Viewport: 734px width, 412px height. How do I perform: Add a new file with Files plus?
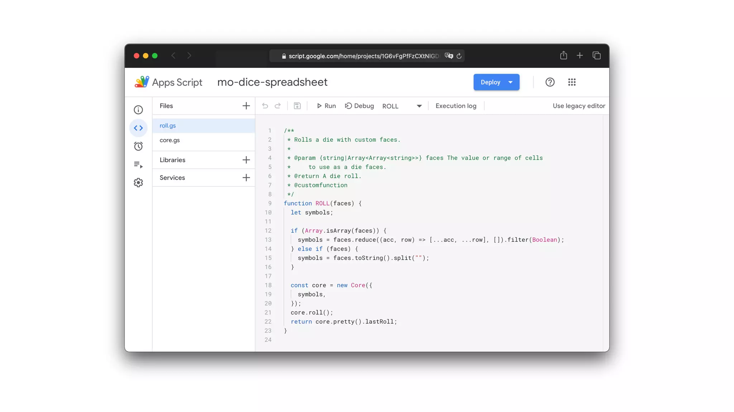click(246, 106)
